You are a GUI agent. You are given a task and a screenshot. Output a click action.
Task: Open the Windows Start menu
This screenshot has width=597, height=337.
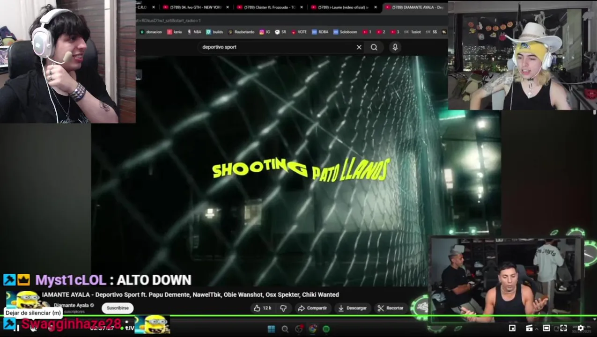[271, 329]
